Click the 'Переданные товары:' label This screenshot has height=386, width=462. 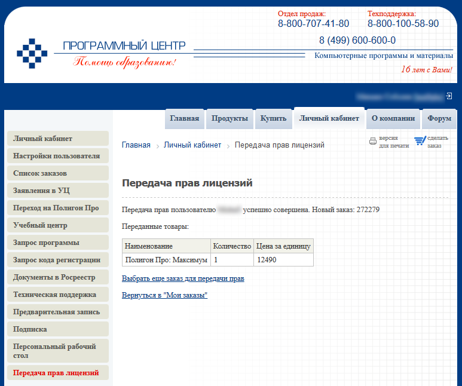pyautogui.click(x=155, y=226)
